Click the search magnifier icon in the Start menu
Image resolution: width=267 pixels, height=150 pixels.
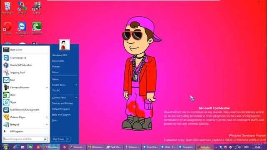point(45,139)
